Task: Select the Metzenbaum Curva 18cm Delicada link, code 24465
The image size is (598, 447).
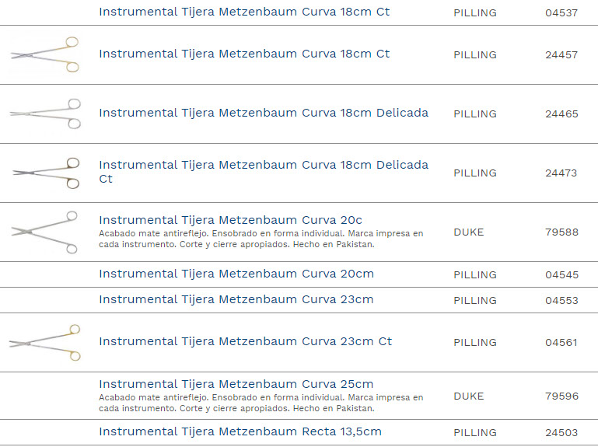Action: pyautogui.click(x=264, y=113)
